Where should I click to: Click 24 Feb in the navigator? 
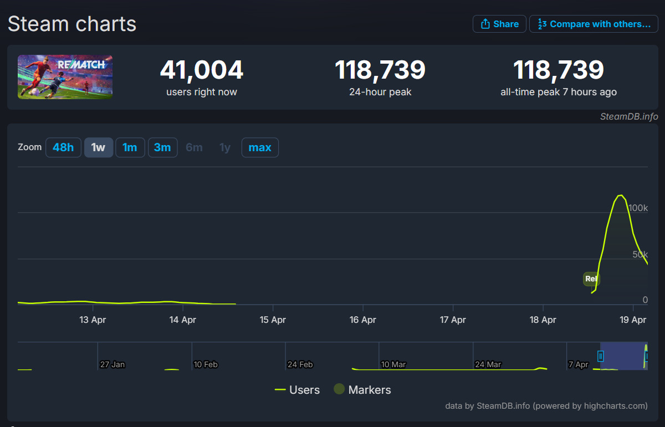click(300, 364)
